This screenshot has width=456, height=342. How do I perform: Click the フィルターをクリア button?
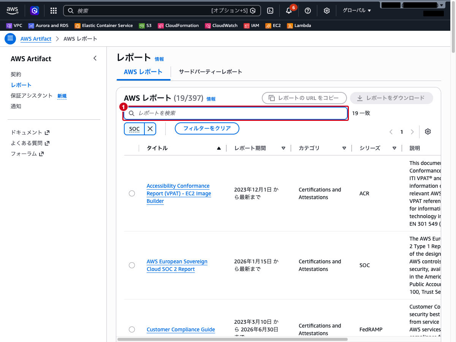pyautogui.click(x=207, y=128)
